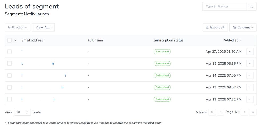Open the Bulk action dropdown
Screen dimensions: 265x129
point(17,27)
